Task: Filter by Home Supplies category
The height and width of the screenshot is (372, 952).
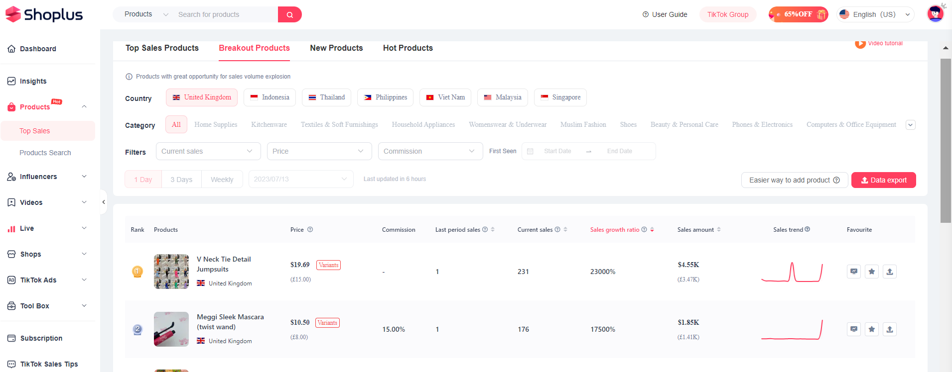Action: pyautogui.click(x=216, y=125)
